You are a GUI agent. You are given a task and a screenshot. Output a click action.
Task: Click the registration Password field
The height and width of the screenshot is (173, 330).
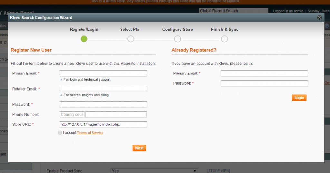point(103,104)
